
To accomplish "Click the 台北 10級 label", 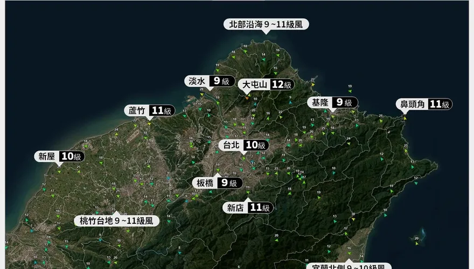I will click(x=244, y=145).
